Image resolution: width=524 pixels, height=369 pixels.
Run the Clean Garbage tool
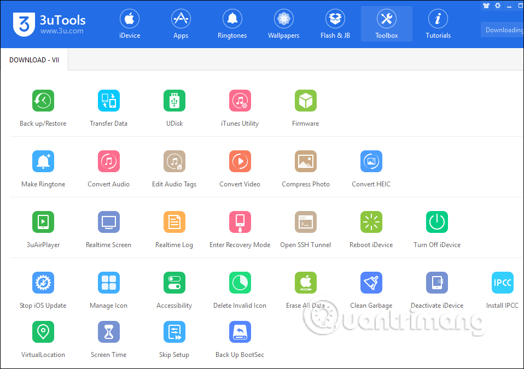pyautogui.click(x=371, y=283)
